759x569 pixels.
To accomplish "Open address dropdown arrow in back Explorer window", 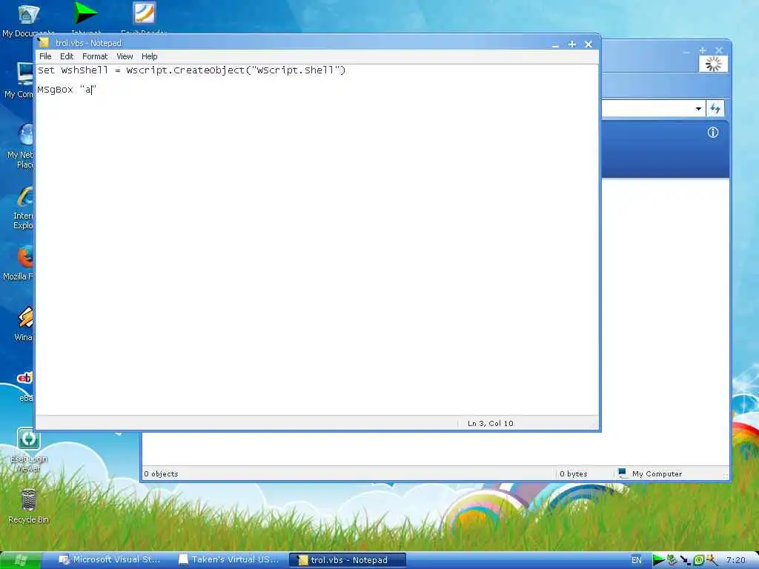I will click(698, 109).
